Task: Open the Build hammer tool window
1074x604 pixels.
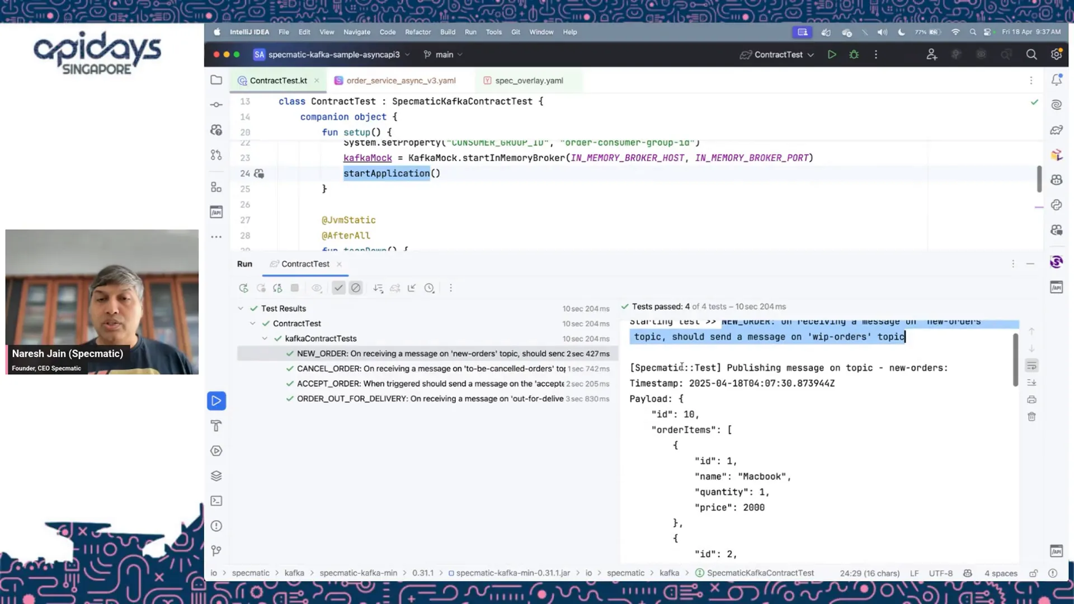Action: click(x=216, y=426)
